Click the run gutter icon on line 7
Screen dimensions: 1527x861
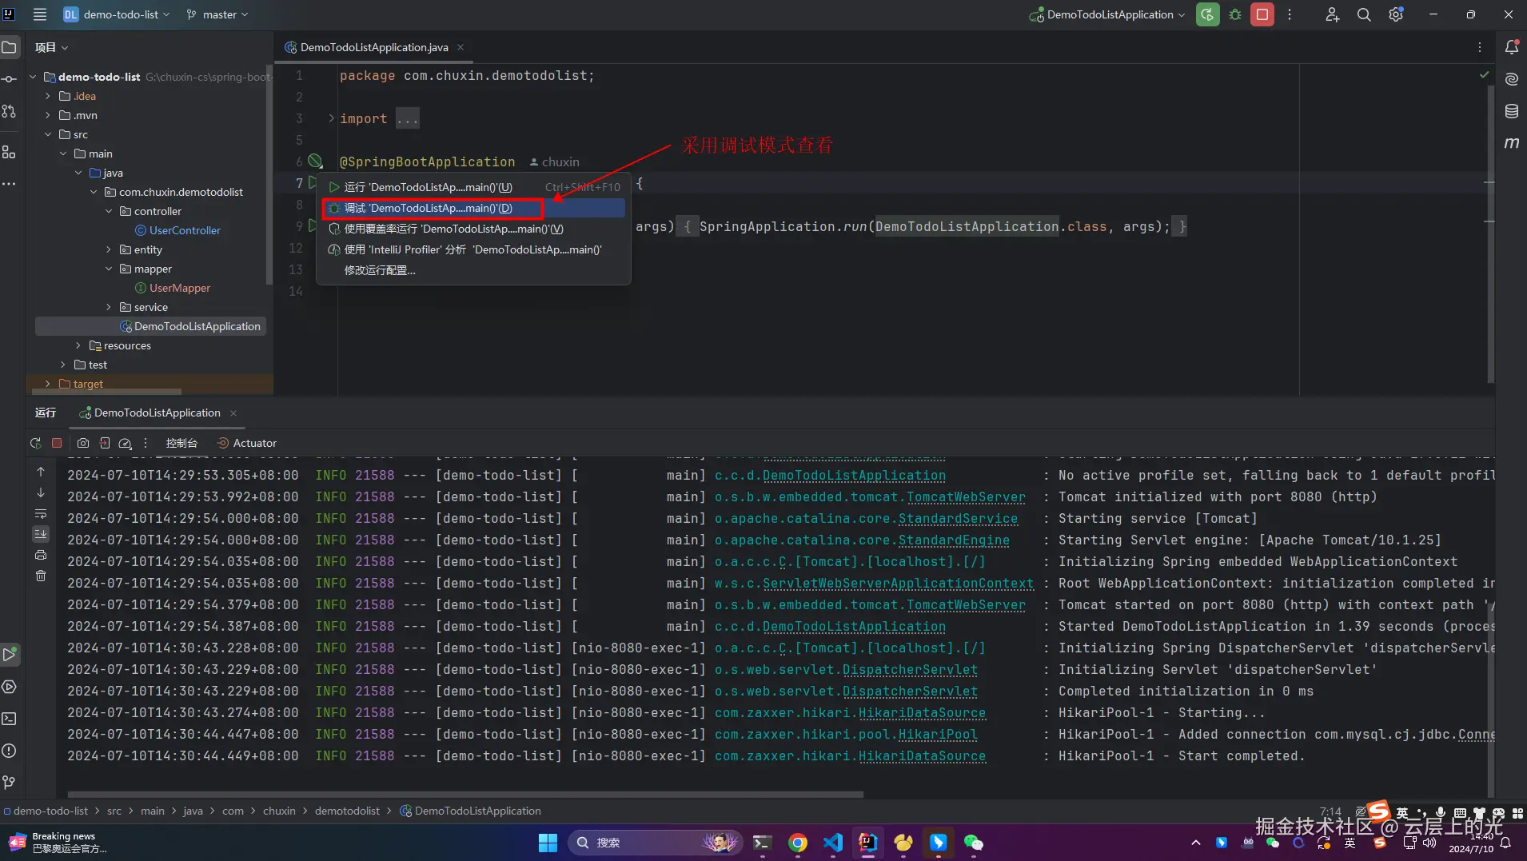click(x=313, y=183)
